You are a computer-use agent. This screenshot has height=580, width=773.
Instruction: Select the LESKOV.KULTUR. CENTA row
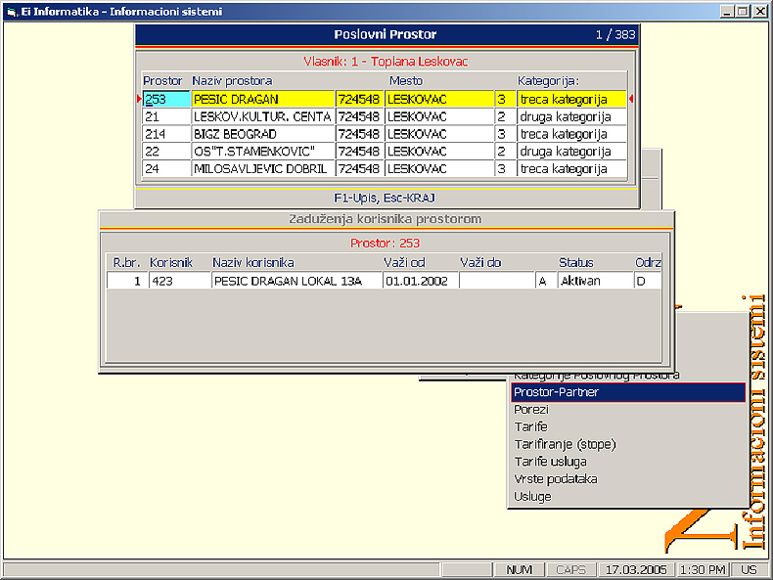click(x=262, y=116)
